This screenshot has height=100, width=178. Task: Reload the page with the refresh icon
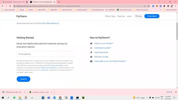10,6
